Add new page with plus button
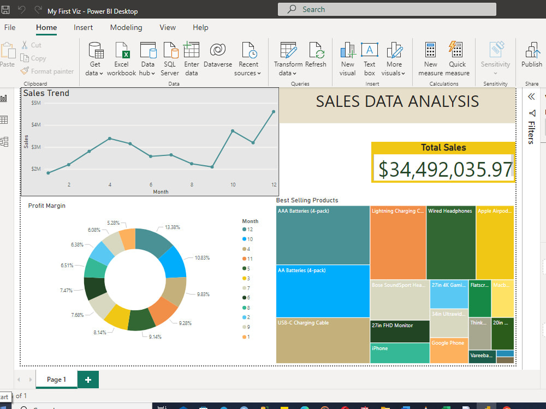This screenshot has height=409, width=546. 88,380
